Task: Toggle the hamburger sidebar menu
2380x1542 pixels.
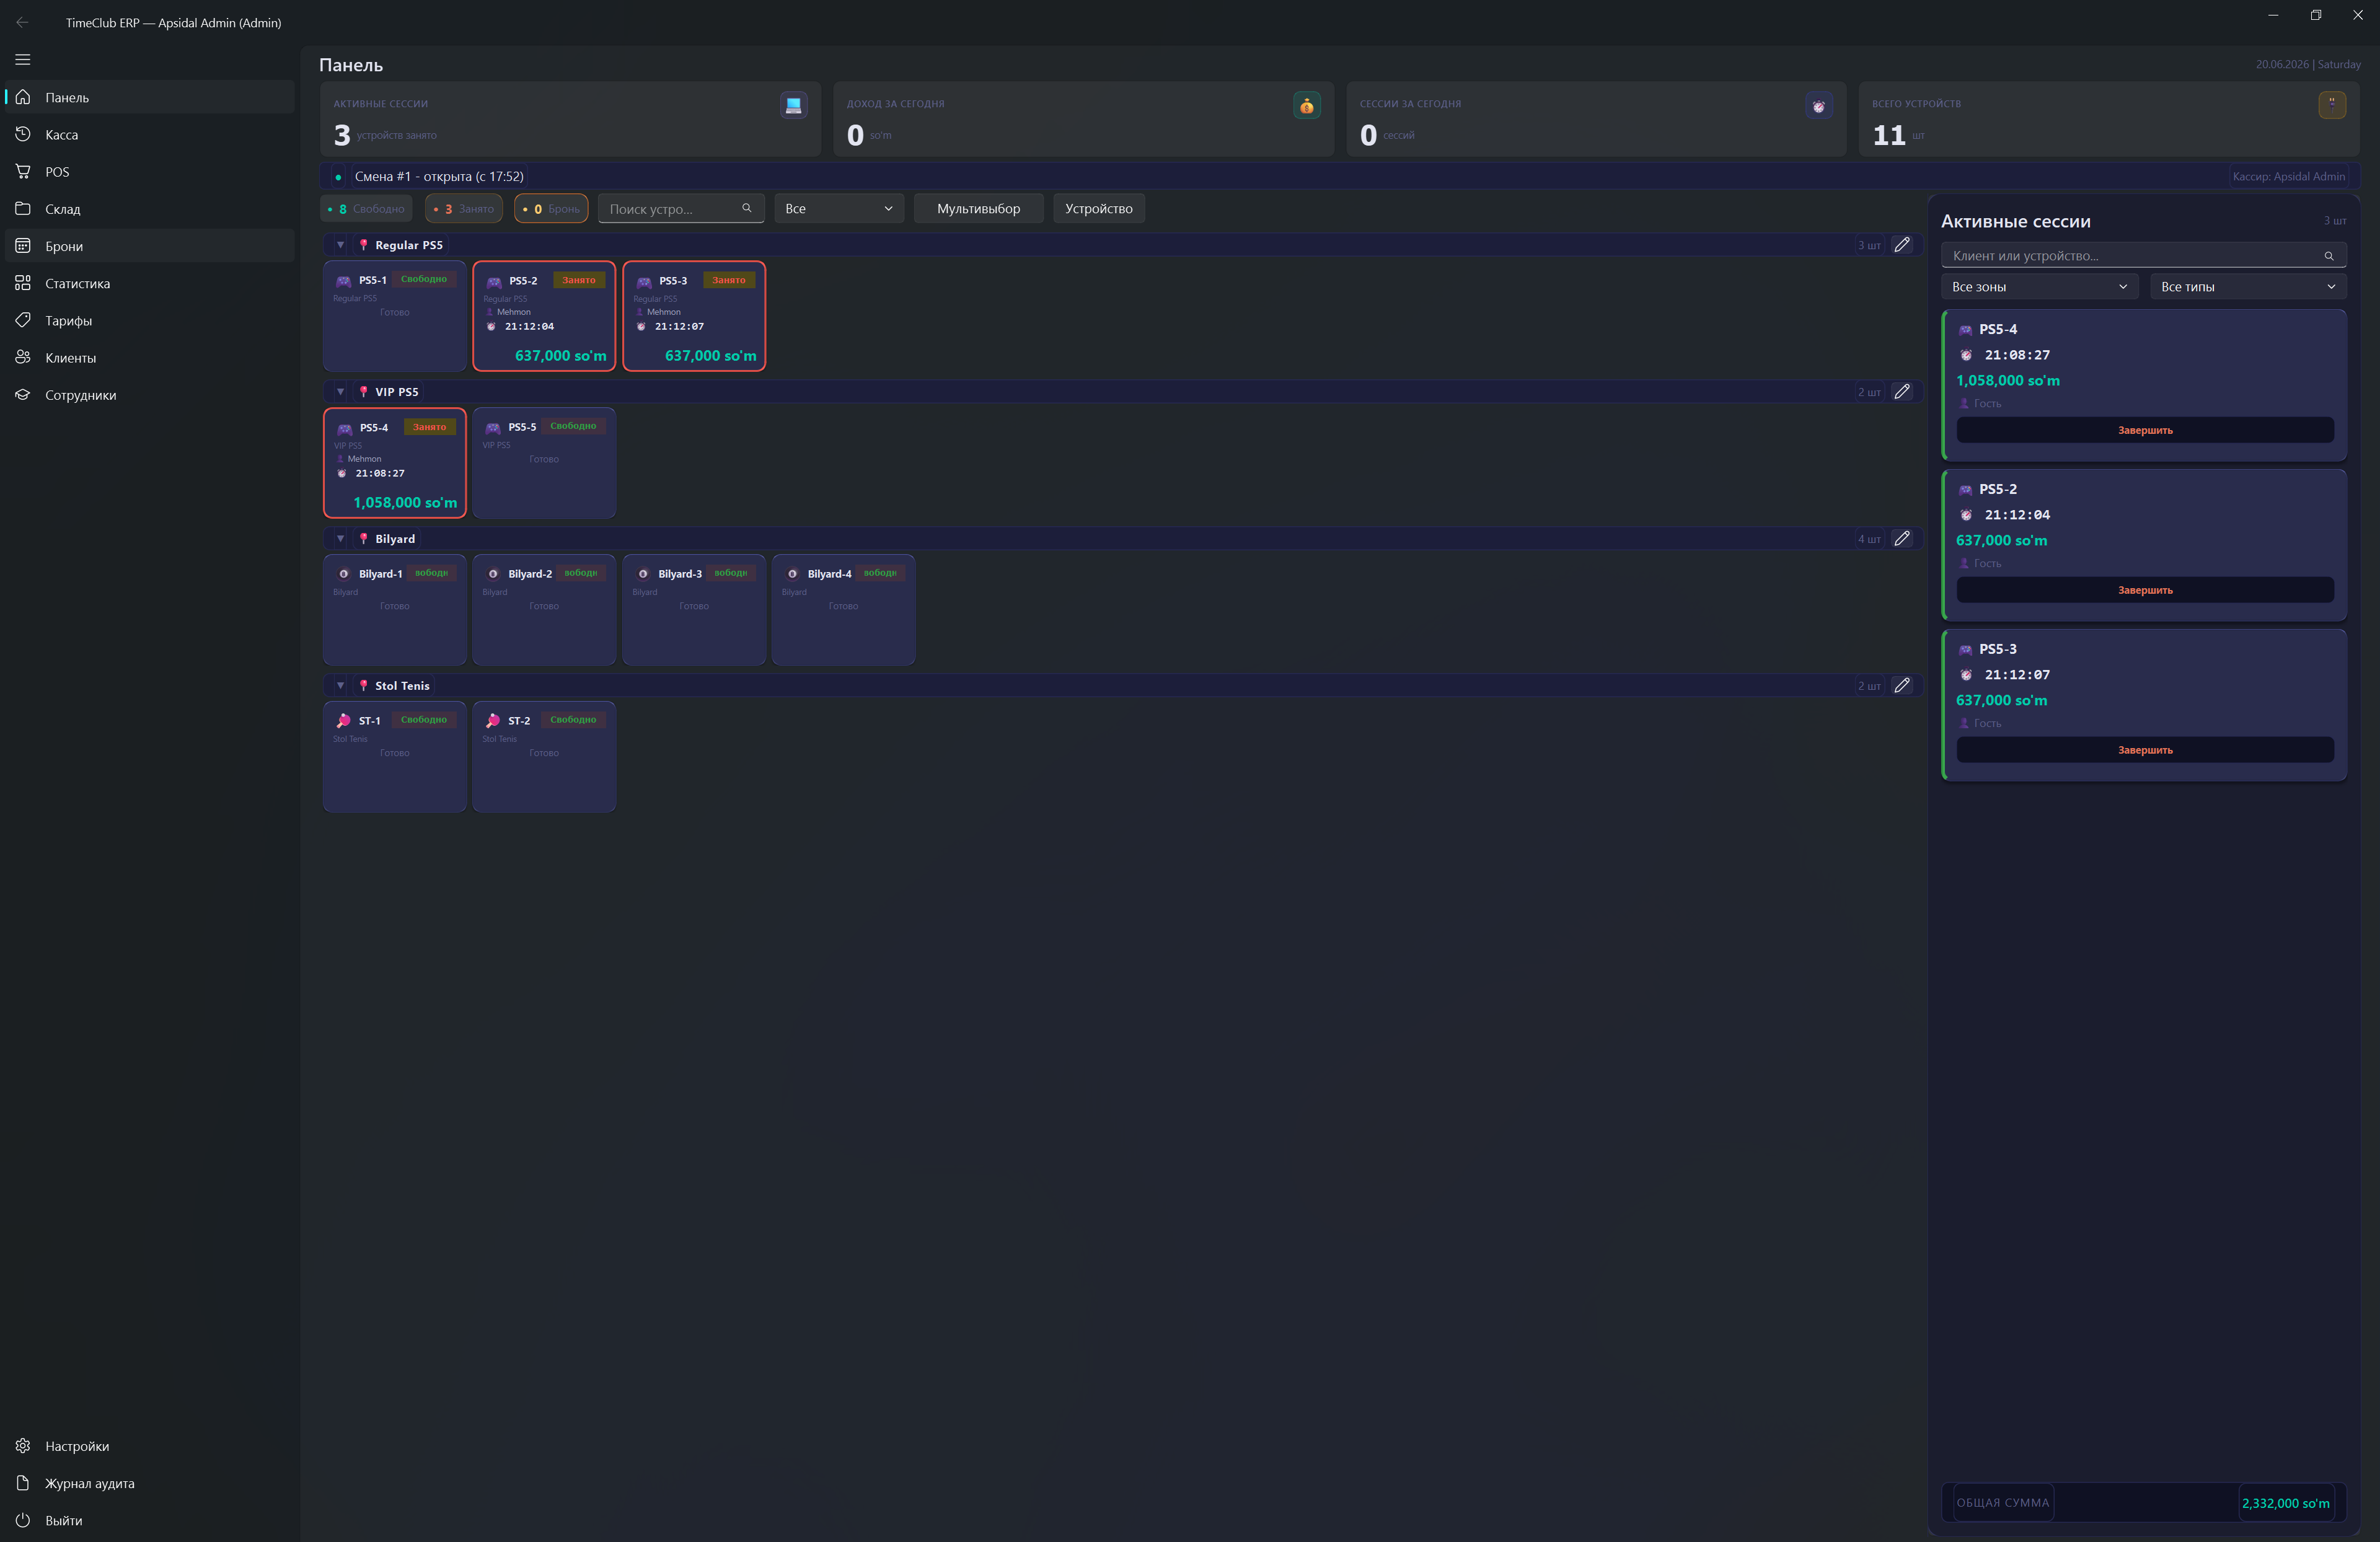Action: point(23,60)
